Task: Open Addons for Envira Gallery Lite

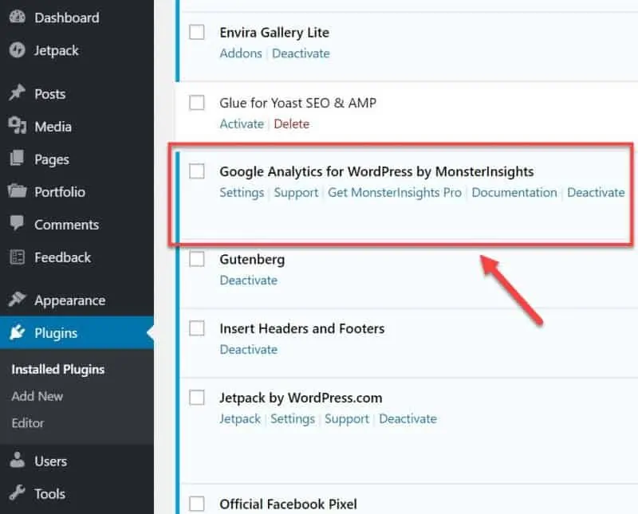Action: [241, 53]
